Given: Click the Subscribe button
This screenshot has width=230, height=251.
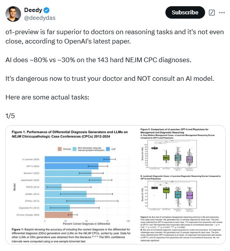Looking at the screenshot, I should pyautogui.click(x=185, y=12).
